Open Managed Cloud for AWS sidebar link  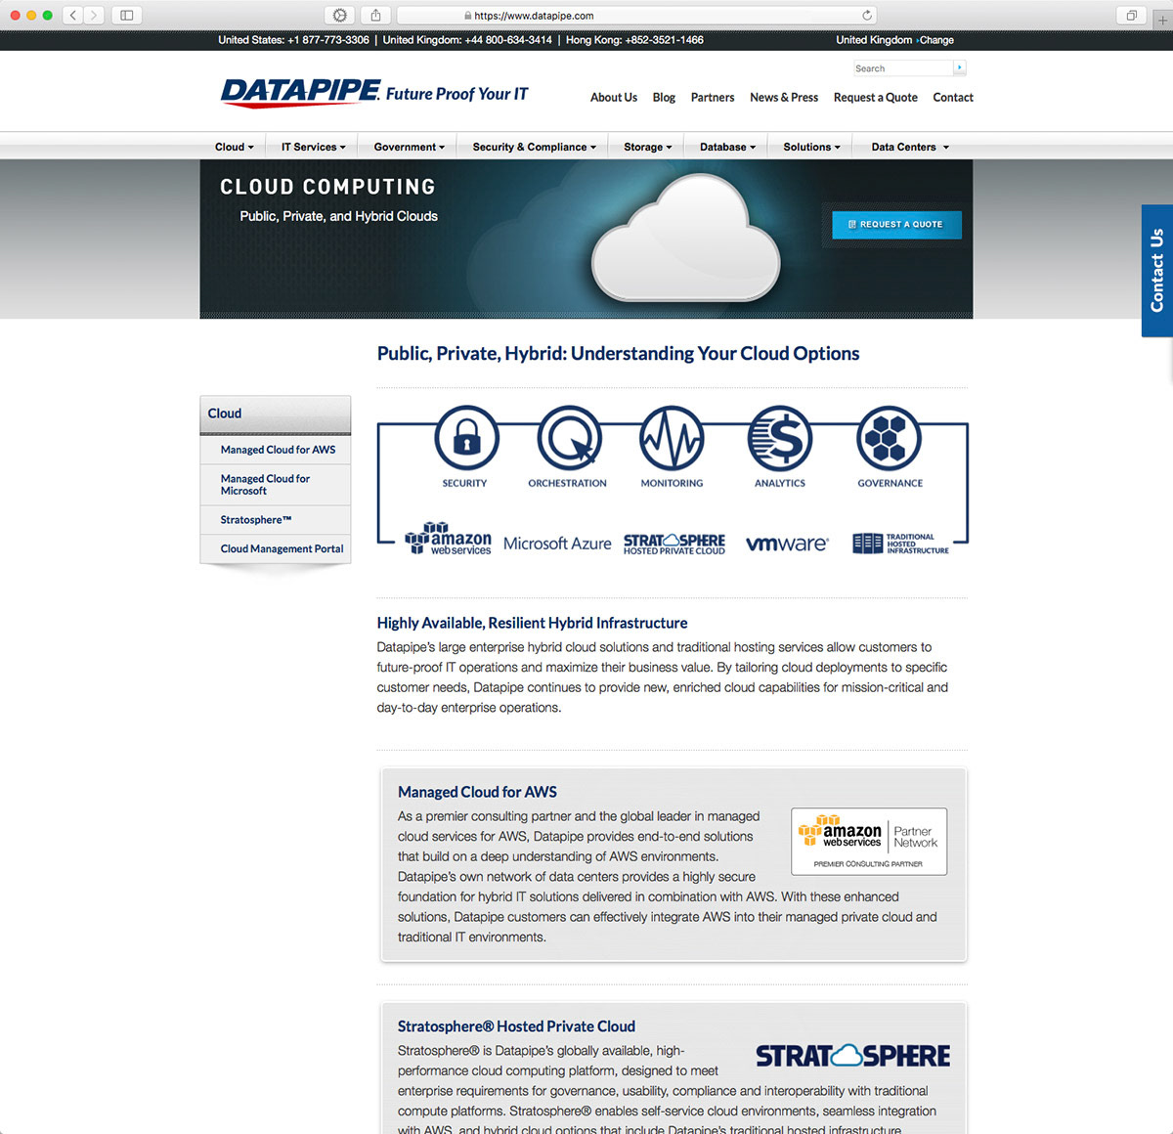click(x=278, y=450)
